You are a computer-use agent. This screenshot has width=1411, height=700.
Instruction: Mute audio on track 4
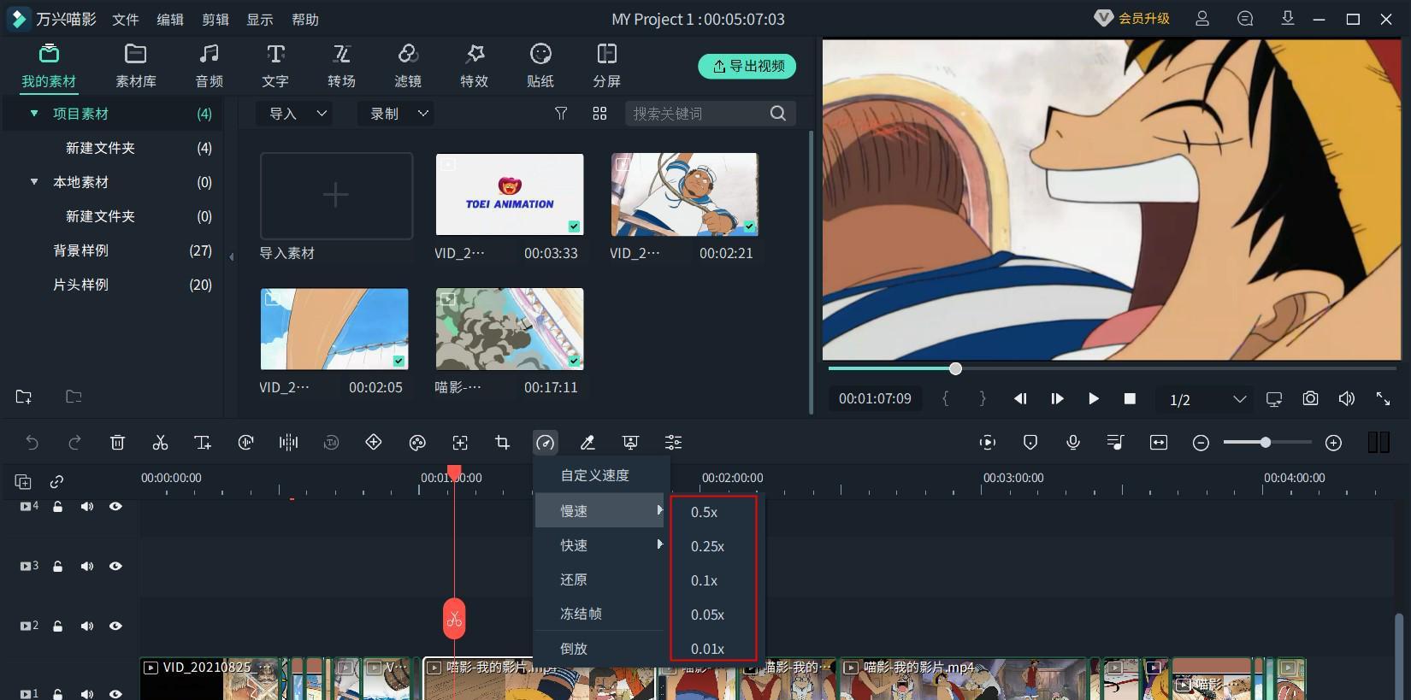click(x=87, y=506)
